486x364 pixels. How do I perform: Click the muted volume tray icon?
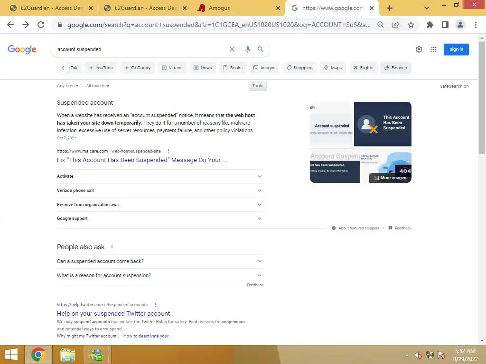pyautogui.click(x=418, y=355)
